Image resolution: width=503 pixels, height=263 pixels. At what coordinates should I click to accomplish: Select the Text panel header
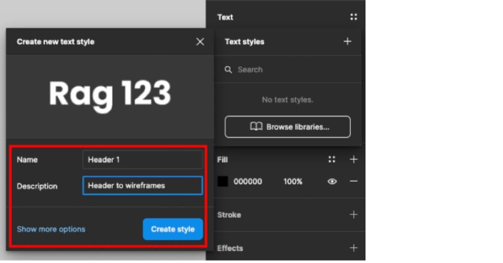pos(225,17)
